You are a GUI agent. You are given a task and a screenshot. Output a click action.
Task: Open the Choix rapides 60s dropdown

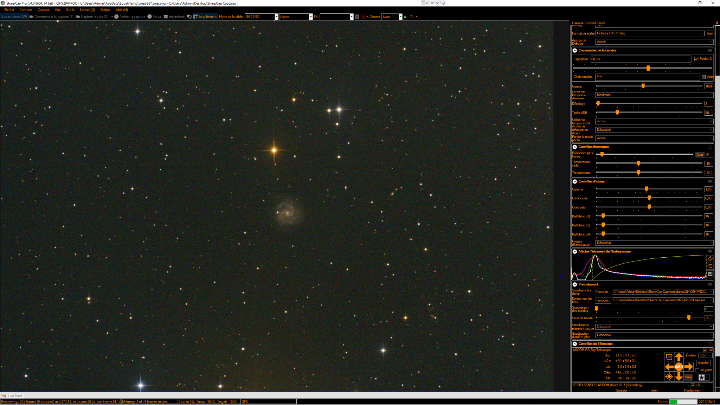point(648,77)
